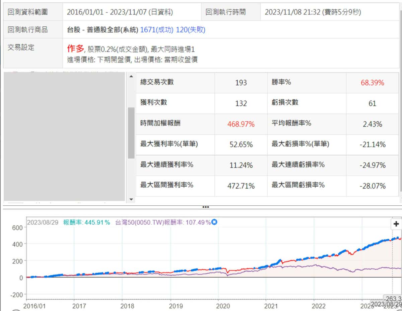The width and height of the screenshot is (402, 311).
Task: Click the 2020 label on the chart time axis
Action: [x=223, y=306]
